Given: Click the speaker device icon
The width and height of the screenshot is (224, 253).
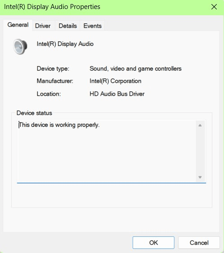Looking at the screenshot, I should coord(20,47).
